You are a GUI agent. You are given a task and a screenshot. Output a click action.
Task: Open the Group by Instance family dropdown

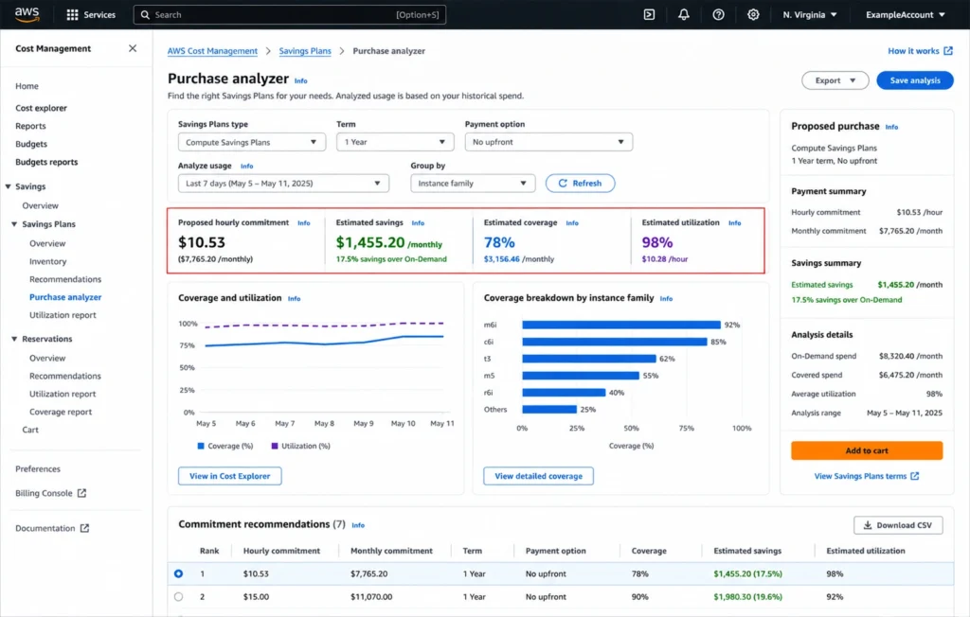[473, 184]
